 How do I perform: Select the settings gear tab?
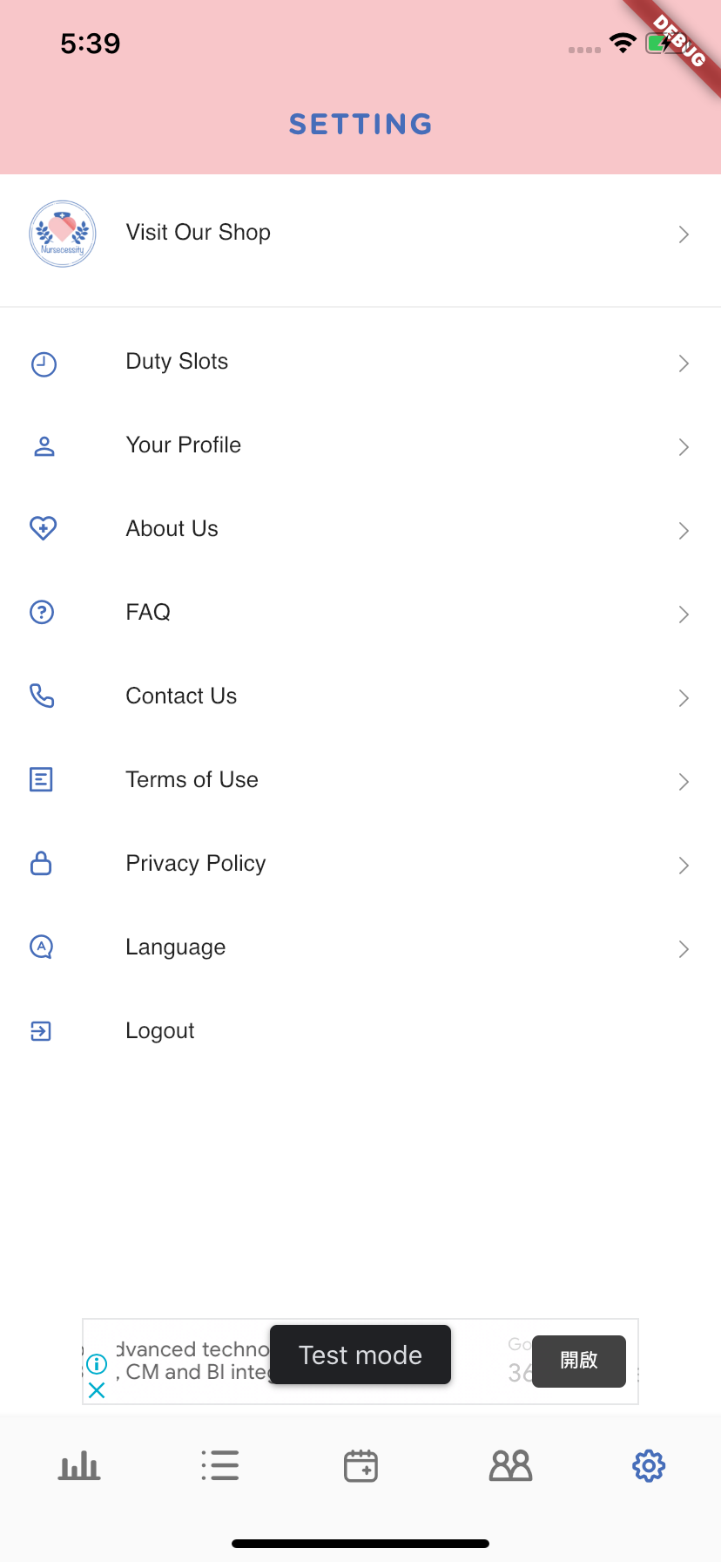(x=649, y=1466)
